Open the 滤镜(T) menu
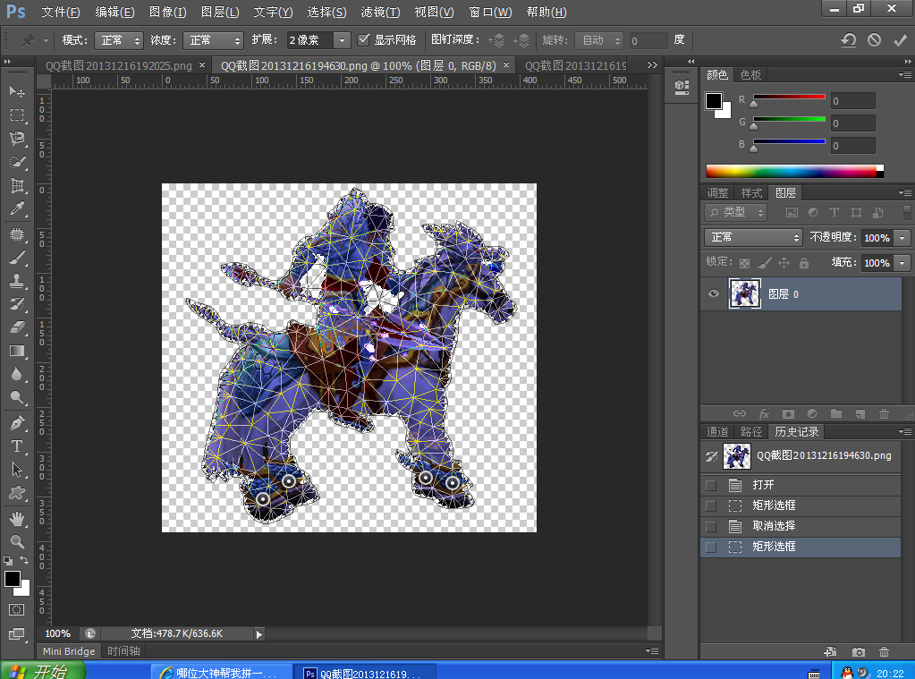 point(380,13)
